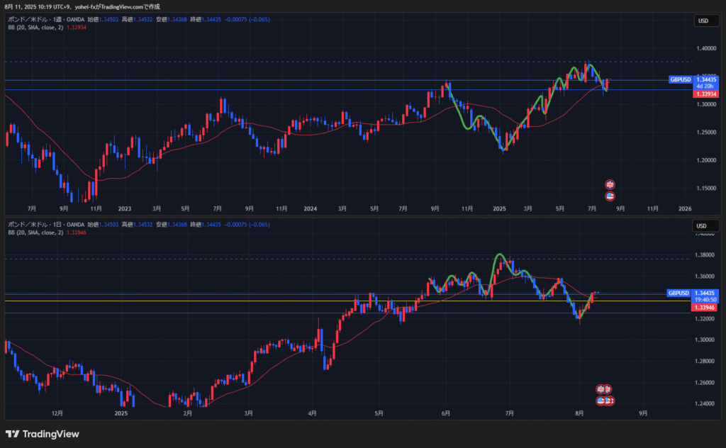Click the 2月 label on daily time axis
Image resolution: width=726 pixels, height=448 pixels.
(187, 413)
